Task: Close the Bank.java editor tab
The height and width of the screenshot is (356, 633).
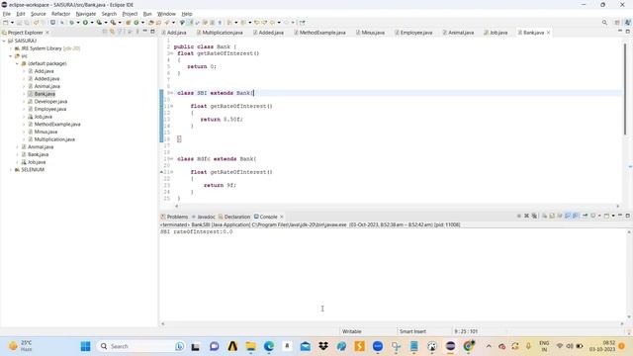Action: click(x=548, y=33)
